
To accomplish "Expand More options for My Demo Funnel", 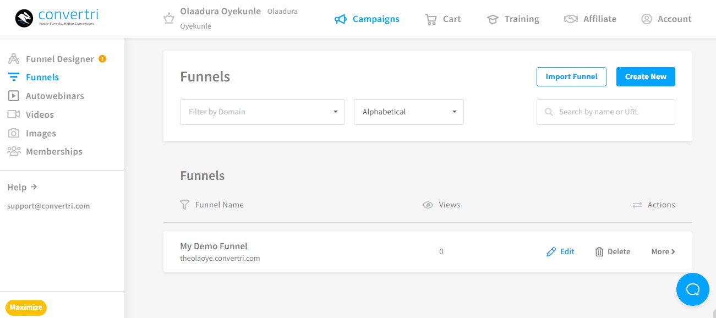I will click(663, 252).
